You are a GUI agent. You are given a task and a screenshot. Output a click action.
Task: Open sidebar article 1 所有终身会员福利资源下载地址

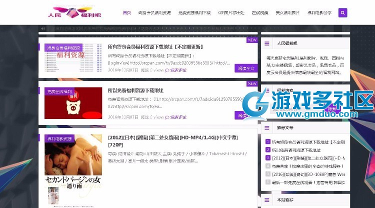[308, 142]
